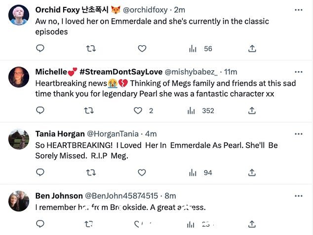Retweet Orchid Foxy's Emmerdale tweet
This screenshot has height=235, width=313.
coord(91,49)
